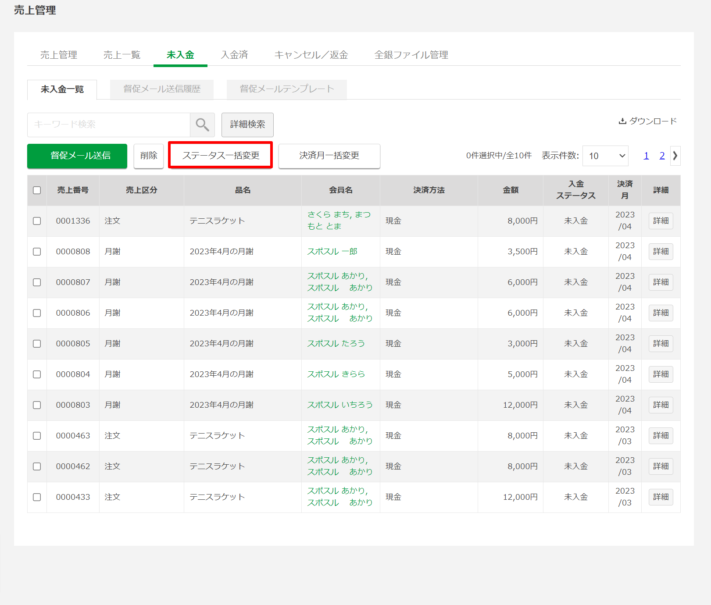This screenshot has width=711, height=605.
Task: Click 決済月一括変更 button
Action: pos(329,156)
